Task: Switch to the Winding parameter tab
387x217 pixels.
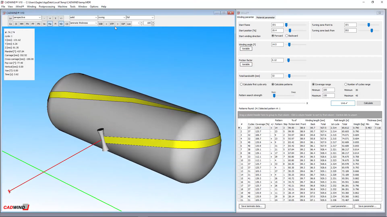Action: (246, 17)
